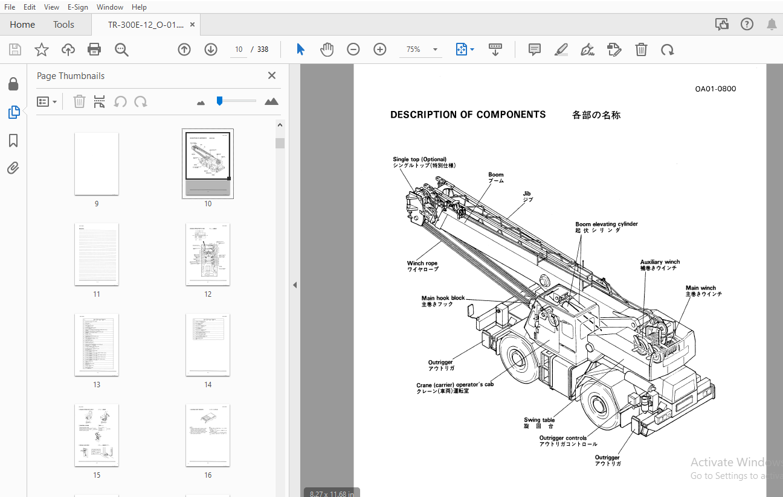Screen dimensions: 783x497
Task: Switch to the Home tab
Action: tap(22, 25)
